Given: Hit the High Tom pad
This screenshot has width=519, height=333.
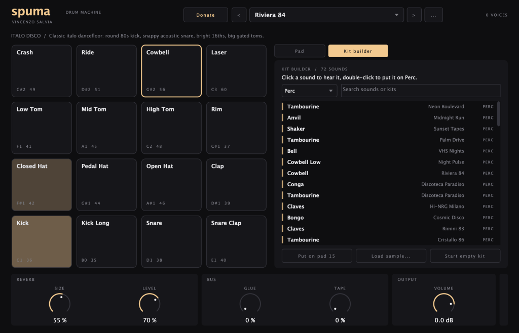Looking at the screenshot, I should coord(171,128).
